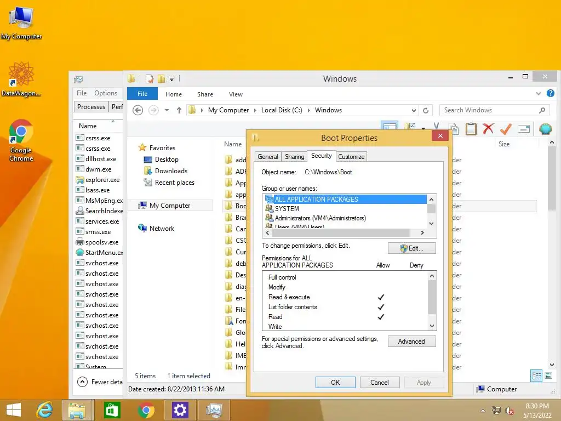Click the Cut scissors icon in toolbar
This screenshot has width=561, height=421.
tap(436, 127)
